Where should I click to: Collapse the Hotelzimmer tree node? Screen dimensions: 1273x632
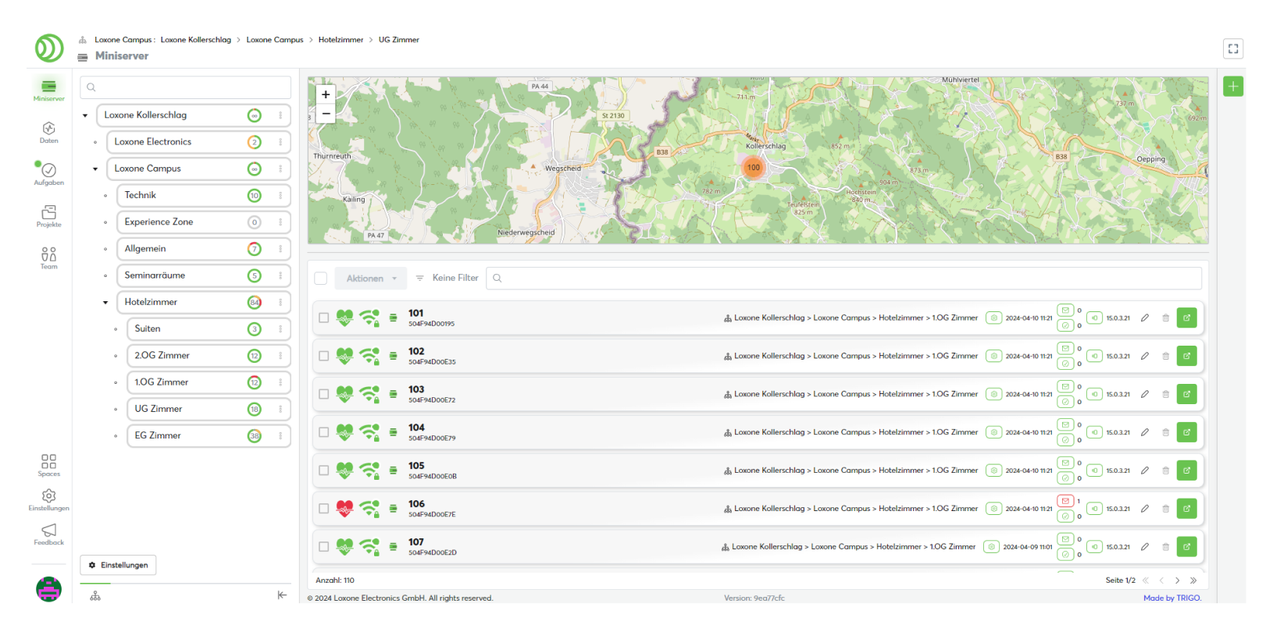click(x=105, y=303)
